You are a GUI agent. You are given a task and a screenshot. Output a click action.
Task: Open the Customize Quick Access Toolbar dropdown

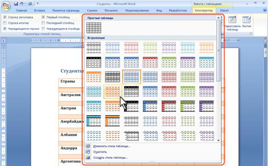click(38, 3)
